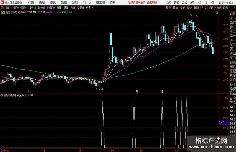The width and height of the screenshot is (236, 152).
Task: Toggle the side panel icon near diamond
Action: [217, 12]
